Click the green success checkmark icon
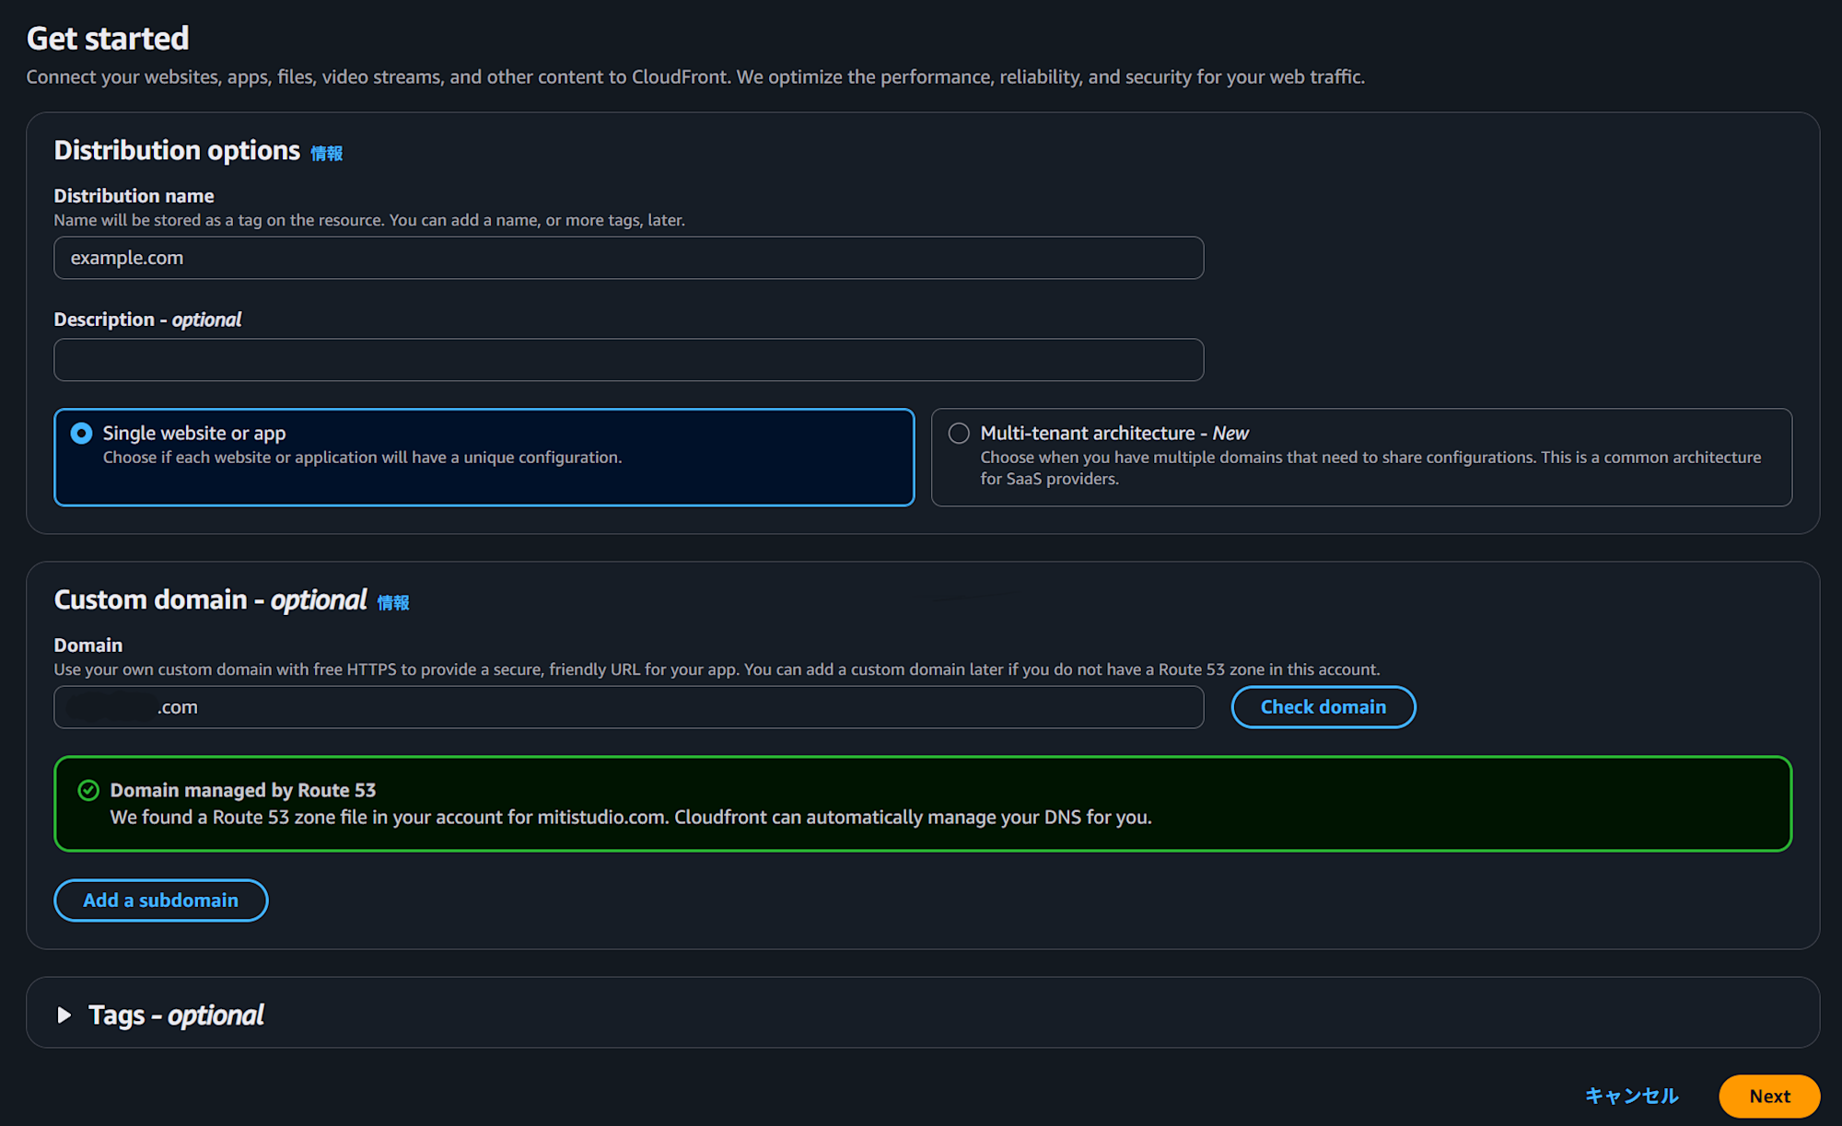The image size is (1842, 1126). click(x=88, y=790)
